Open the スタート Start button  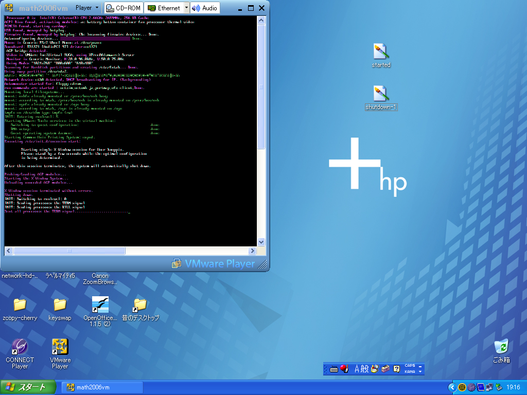pyautogui.click(x=28, y=387)
